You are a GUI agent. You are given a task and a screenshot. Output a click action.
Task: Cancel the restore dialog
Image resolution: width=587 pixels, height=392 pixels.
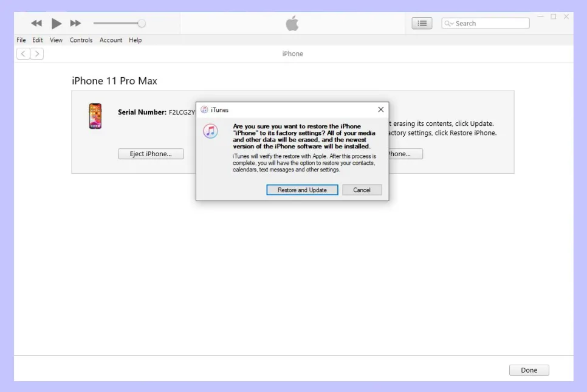(362, 190)
